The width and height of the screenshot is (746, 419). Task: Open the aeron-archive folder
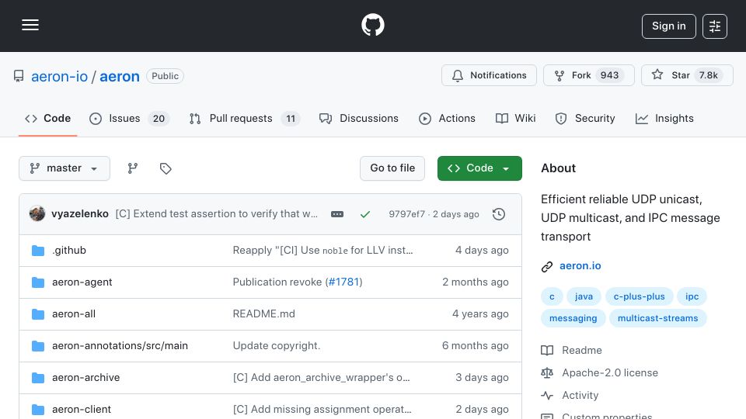coord(85,378)
